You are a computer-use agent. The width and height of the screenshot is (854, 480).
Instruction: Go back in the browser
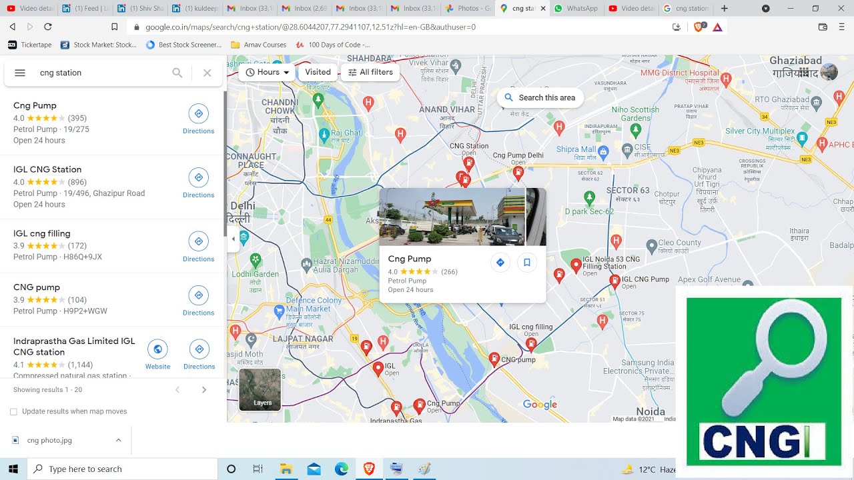(x=13, y=27)
